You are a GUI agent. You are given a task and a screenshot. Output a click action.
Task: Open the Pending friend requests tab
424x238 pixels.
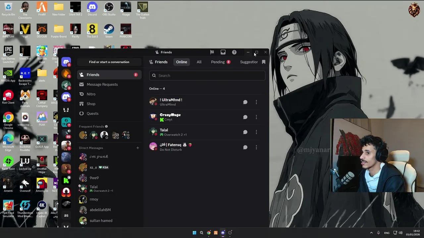point(221,62)
